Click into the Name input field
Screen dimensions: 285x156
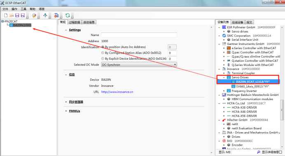139,35
